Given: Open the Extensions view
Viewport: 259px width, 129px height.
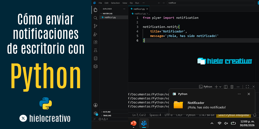Looking at the screenshot, I should (96, 42).
